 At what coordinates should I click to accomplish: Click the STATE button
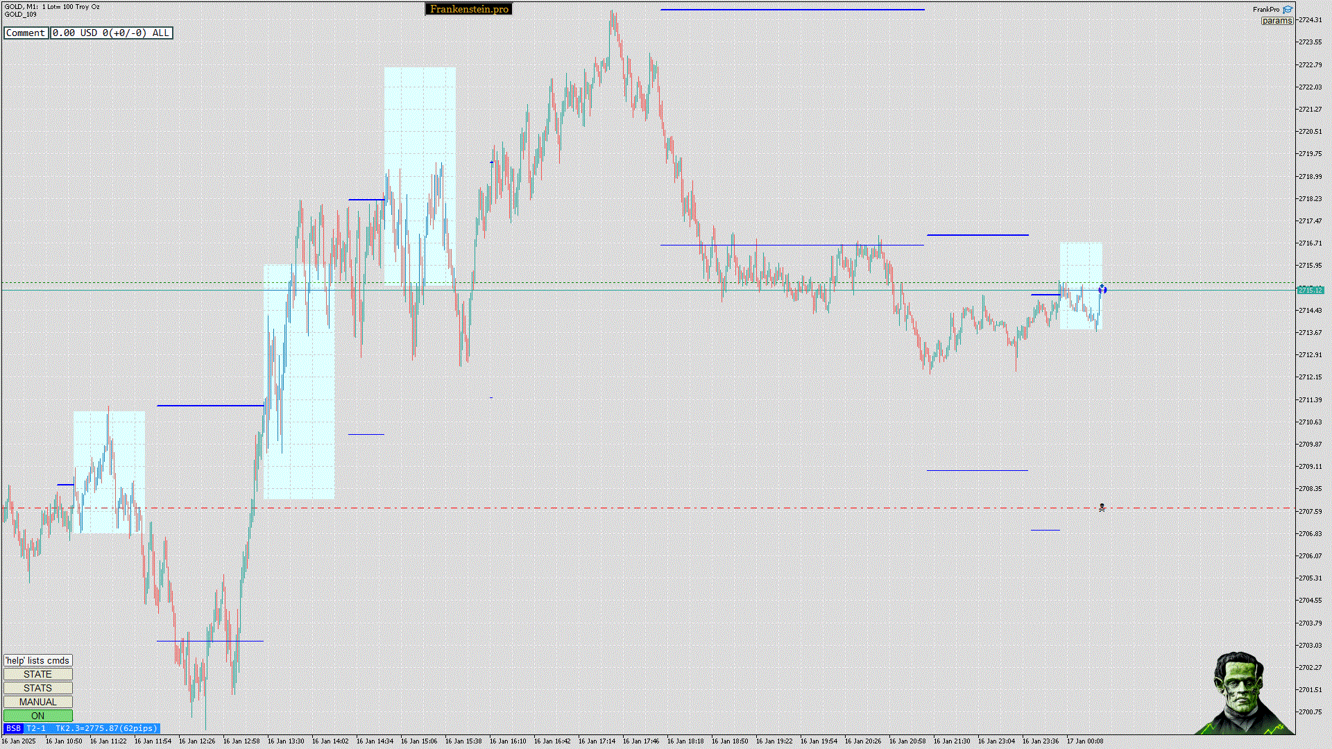[38, 674]
